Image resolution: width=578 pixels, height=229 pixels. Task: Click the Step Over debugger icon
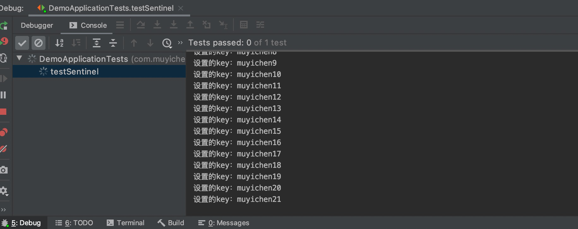click(141, 25)
